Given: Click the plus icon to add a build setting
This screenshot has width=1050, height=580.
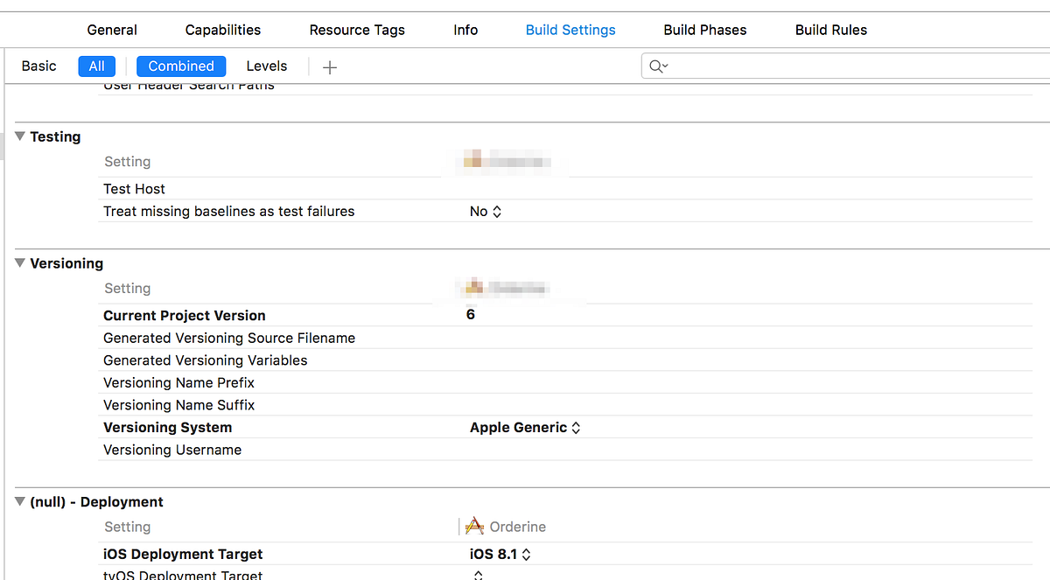Looking at the screenshot, I should pos(330,66).
